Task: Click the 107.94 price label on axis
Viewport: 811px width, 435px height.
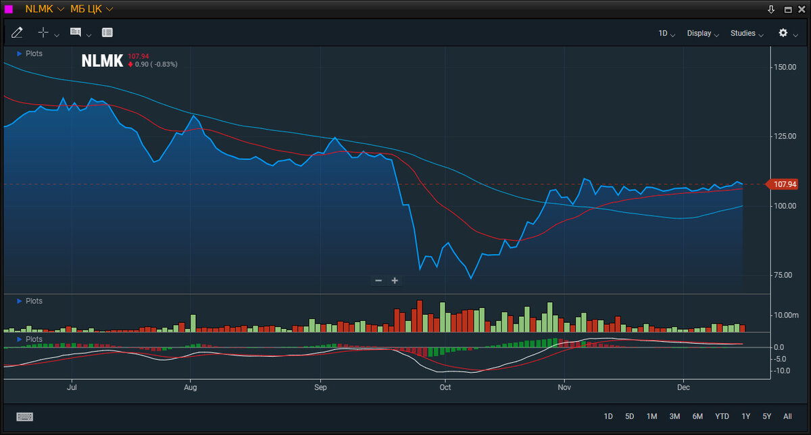Action: tap(783, 184)
